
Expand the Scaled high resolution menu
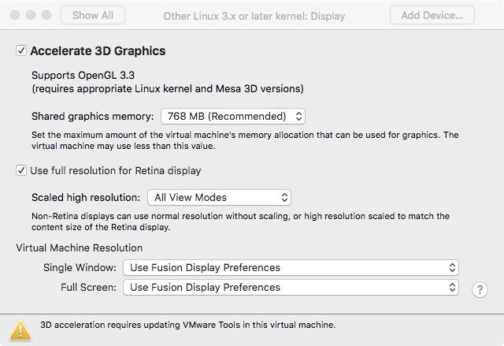(219, 197)
